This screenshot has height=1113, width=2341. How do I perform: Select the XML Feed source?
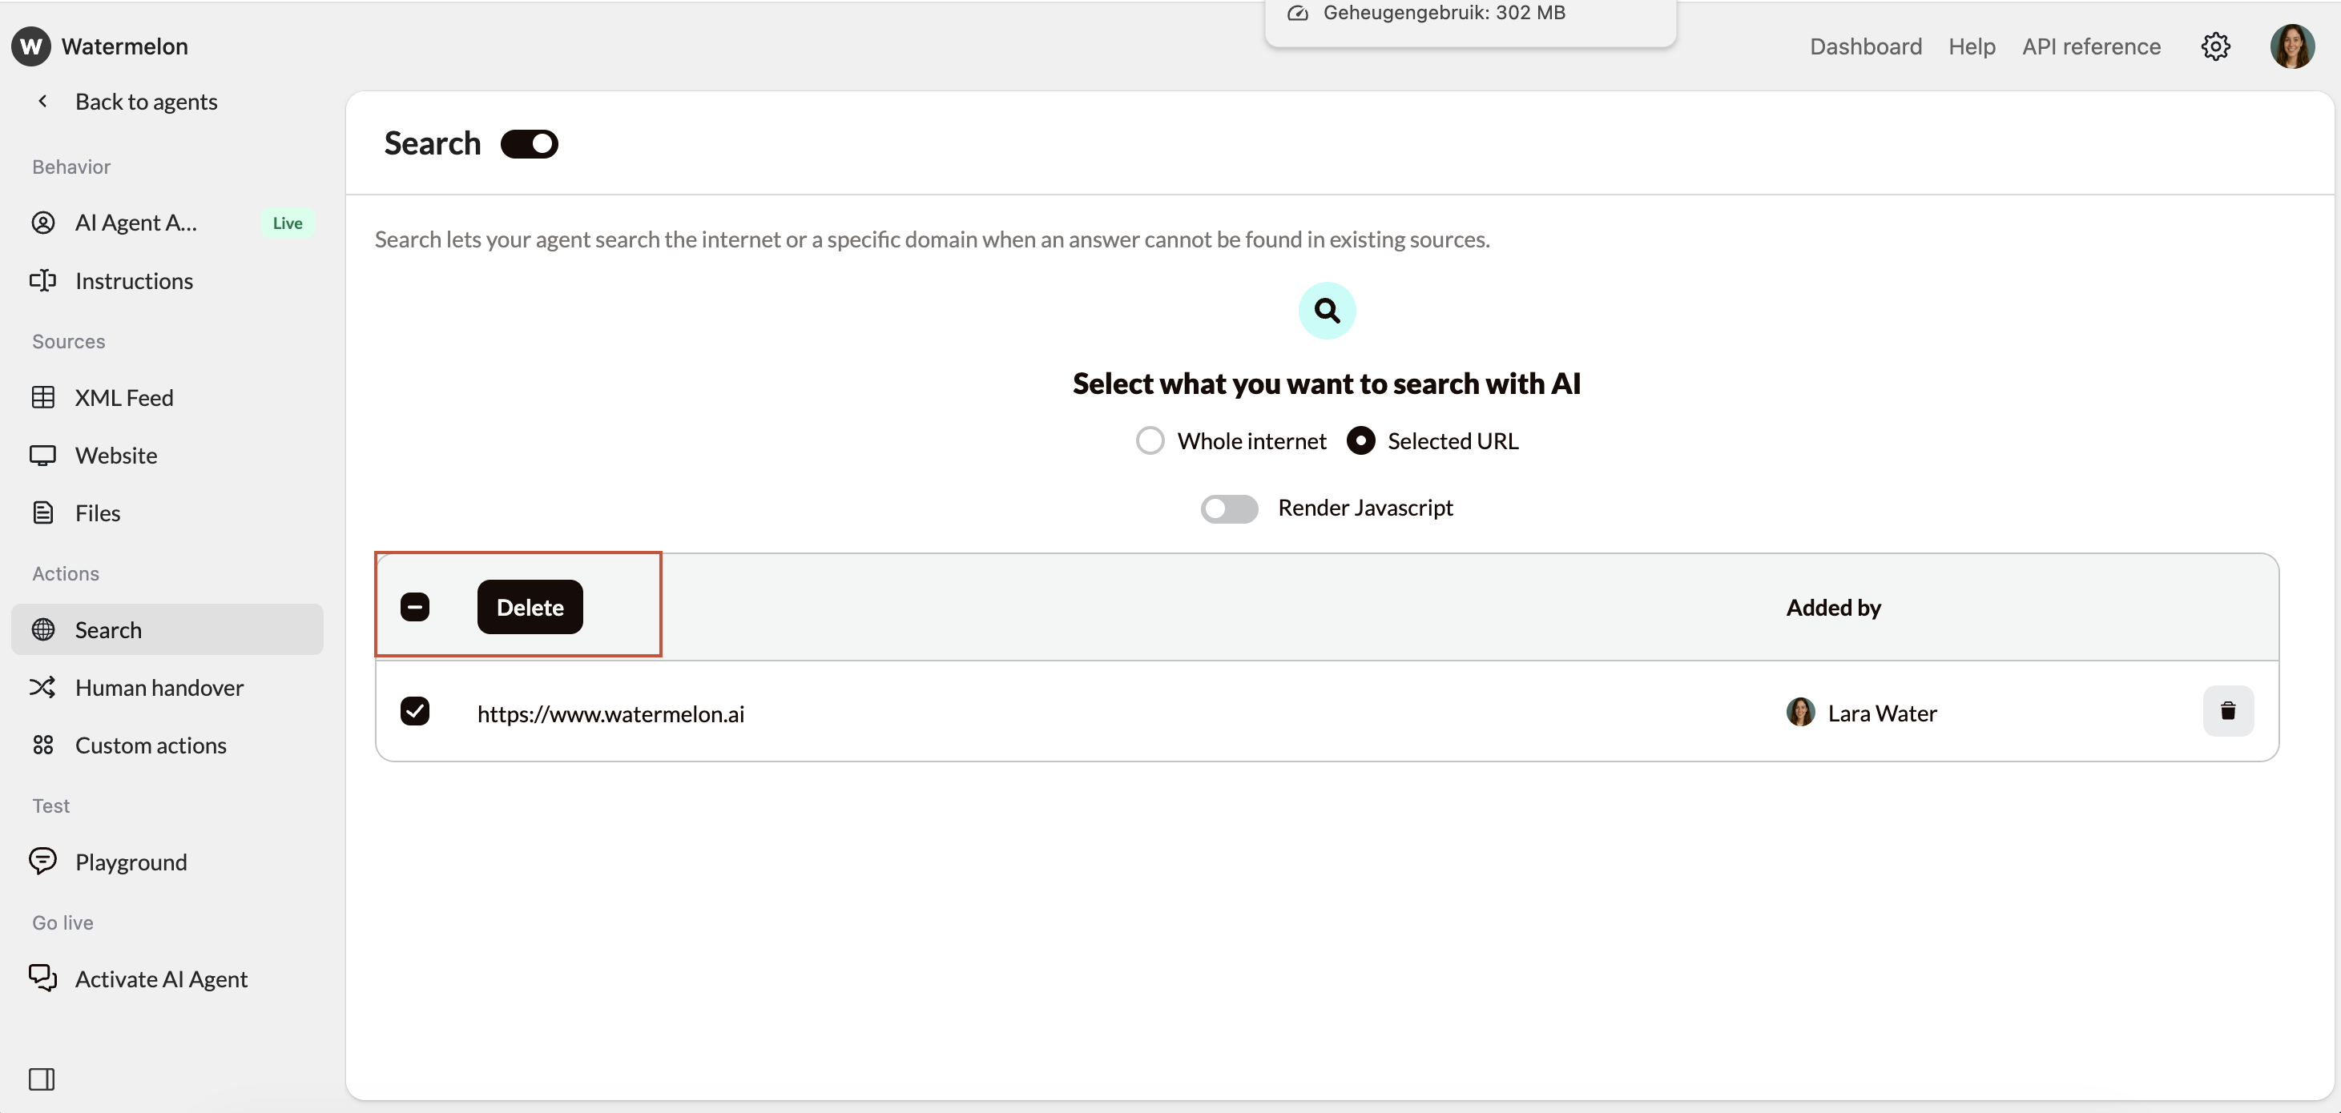tap(123, 397)
